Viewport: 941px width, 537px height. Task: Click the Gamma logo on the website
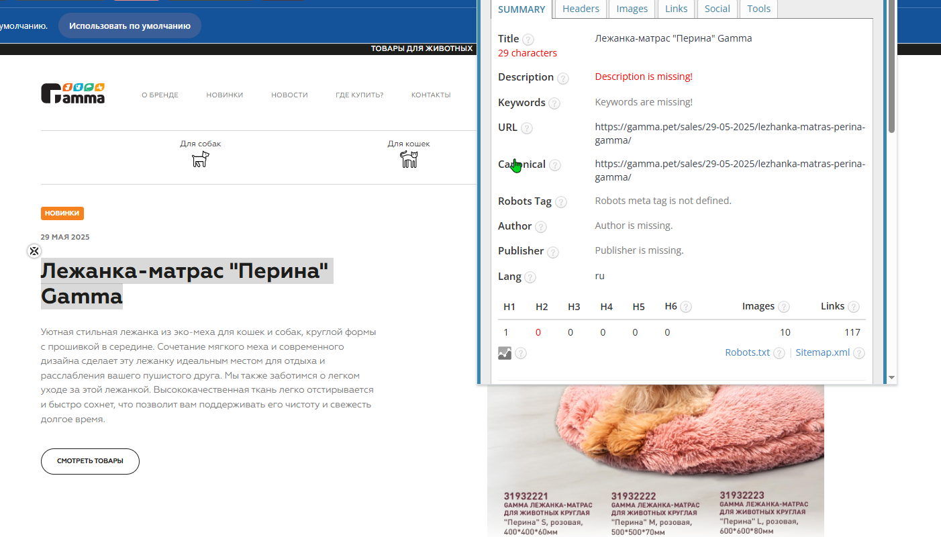click(x=72, y=93)
